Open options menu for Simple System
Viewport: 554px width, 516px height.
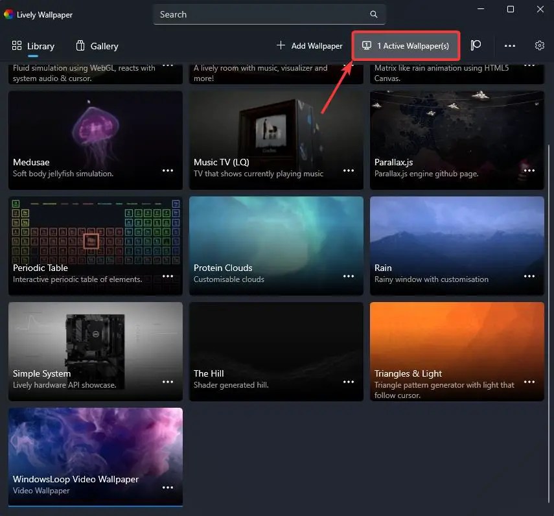pyautogui.click(x=167, y=382)
